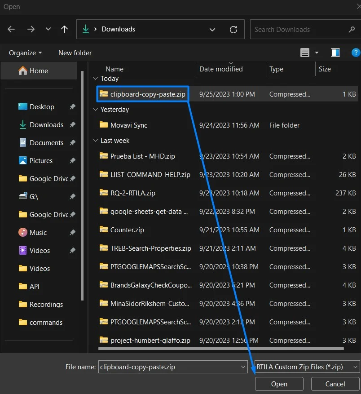
Task: Open Desktop in the sidebar
Action: pos(42,107)
